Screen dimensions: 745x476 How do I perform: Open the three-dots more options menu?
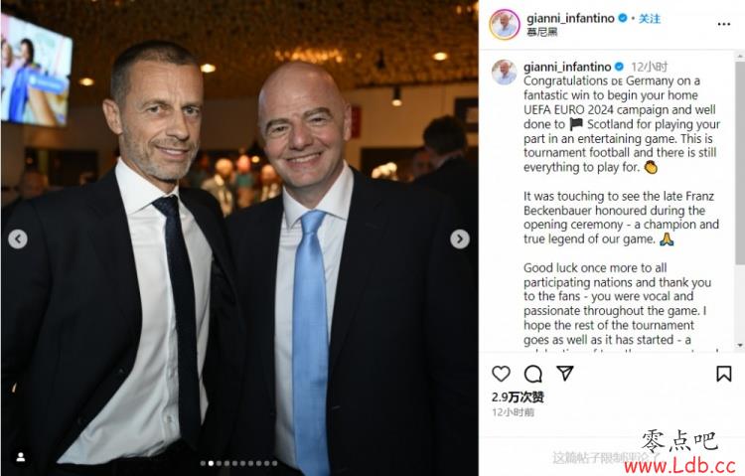[x=723, y=24]
